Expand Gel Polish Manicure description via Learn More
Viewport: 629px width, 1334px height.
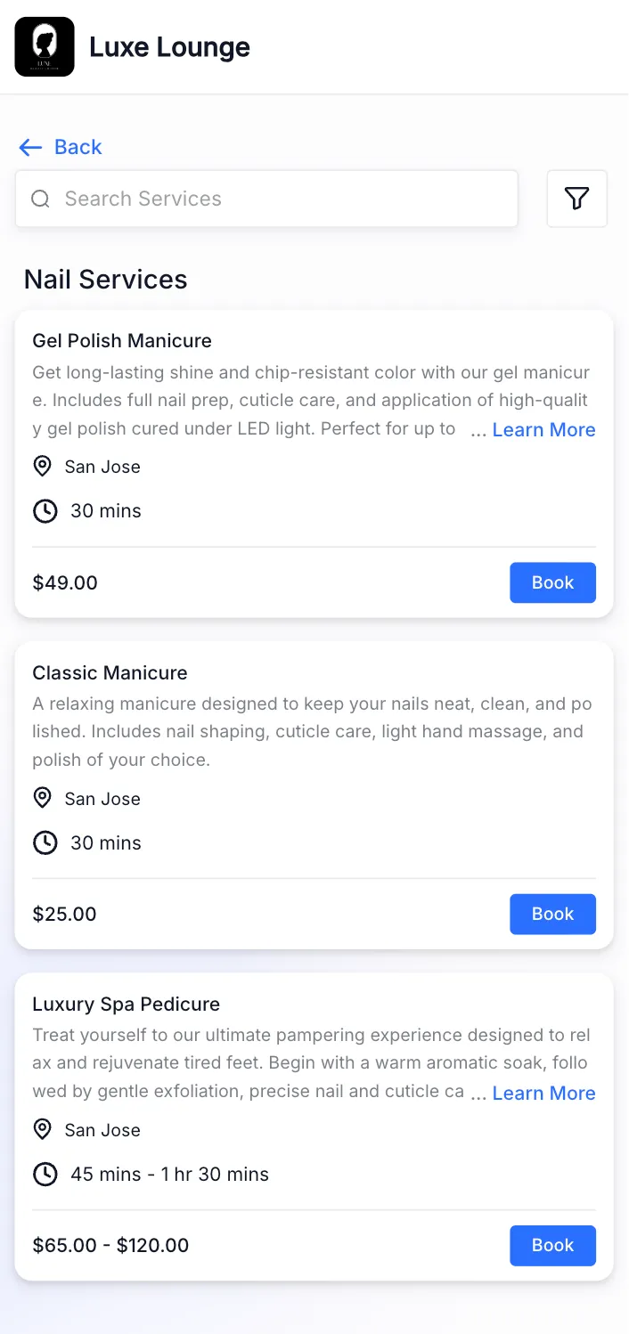tap(543, 429)
